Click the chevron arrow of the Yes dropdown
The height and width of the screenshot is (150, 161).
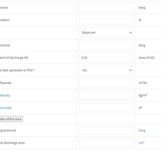point(130,70)
